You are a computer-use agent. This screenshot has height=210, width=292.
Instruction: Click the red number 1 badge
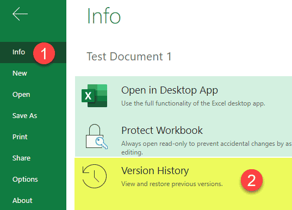(x=44, y=53)
